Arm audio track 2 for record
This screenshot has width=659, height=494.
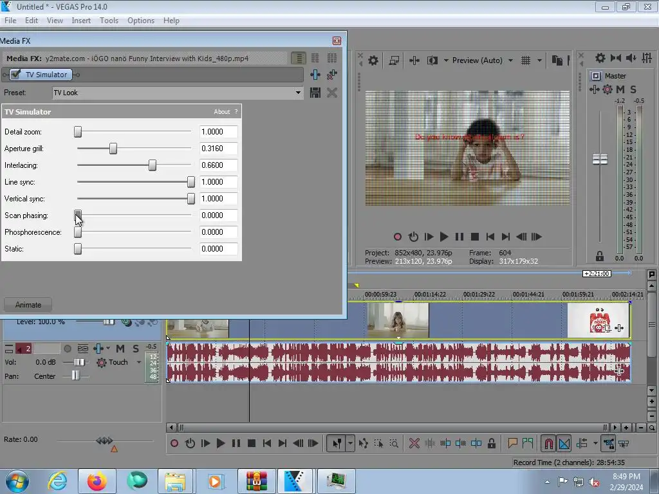coord(67,349)
